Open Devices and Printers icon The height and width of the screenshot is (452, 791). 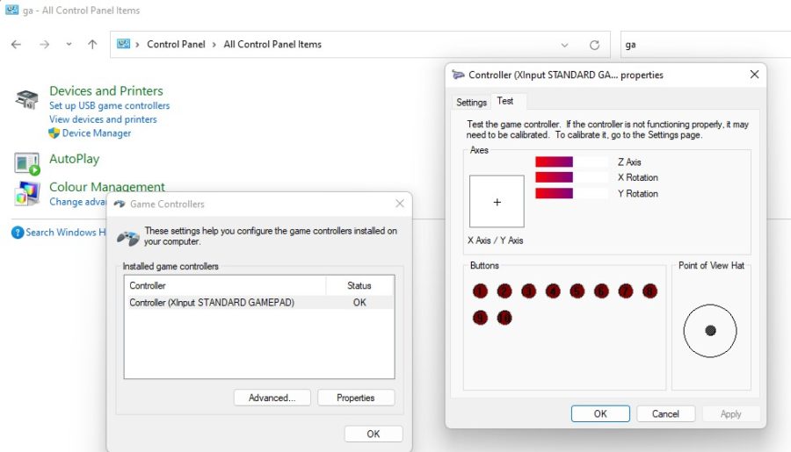click(26, 99)
